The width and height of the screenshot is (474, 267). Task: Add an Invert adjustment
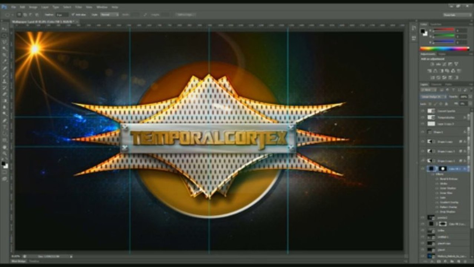432,78
